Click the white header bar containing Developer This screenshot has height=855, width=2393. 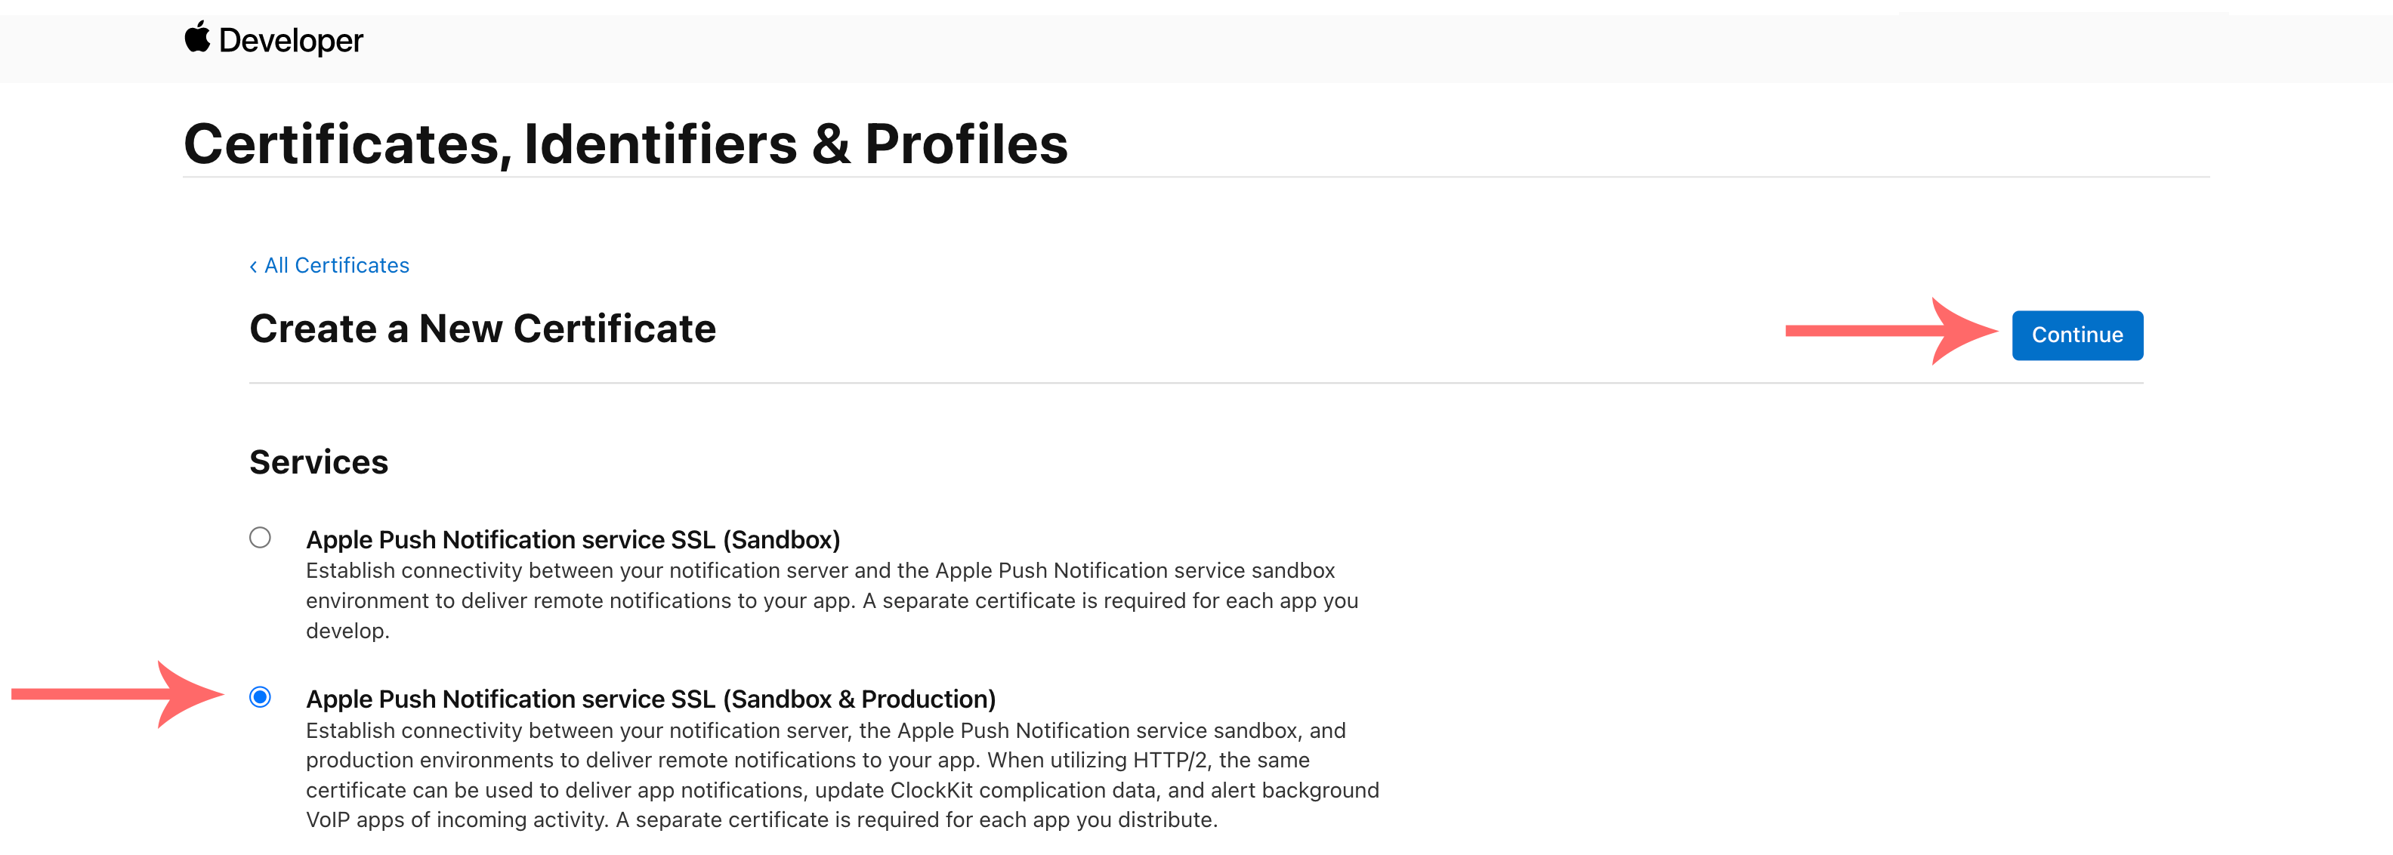(1208, 40)
